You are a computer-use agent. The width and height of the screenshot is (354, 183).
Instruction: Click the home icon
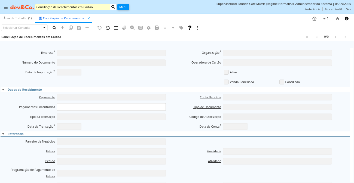click(314, 19)
